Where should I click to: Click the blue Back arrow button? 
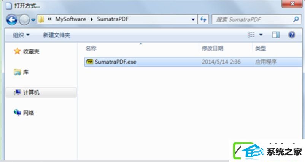coord(12,20)
